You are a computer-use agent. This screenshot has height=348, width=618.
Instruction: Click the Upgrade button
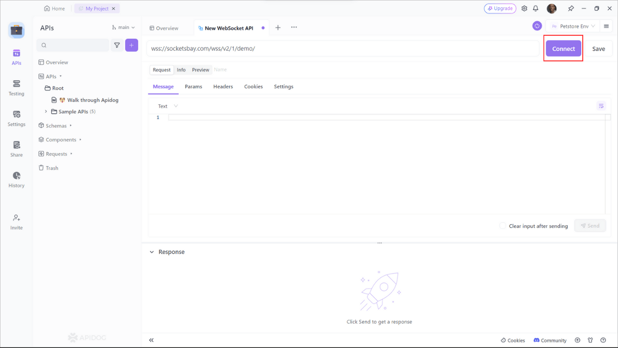click(x=500, y=8)
